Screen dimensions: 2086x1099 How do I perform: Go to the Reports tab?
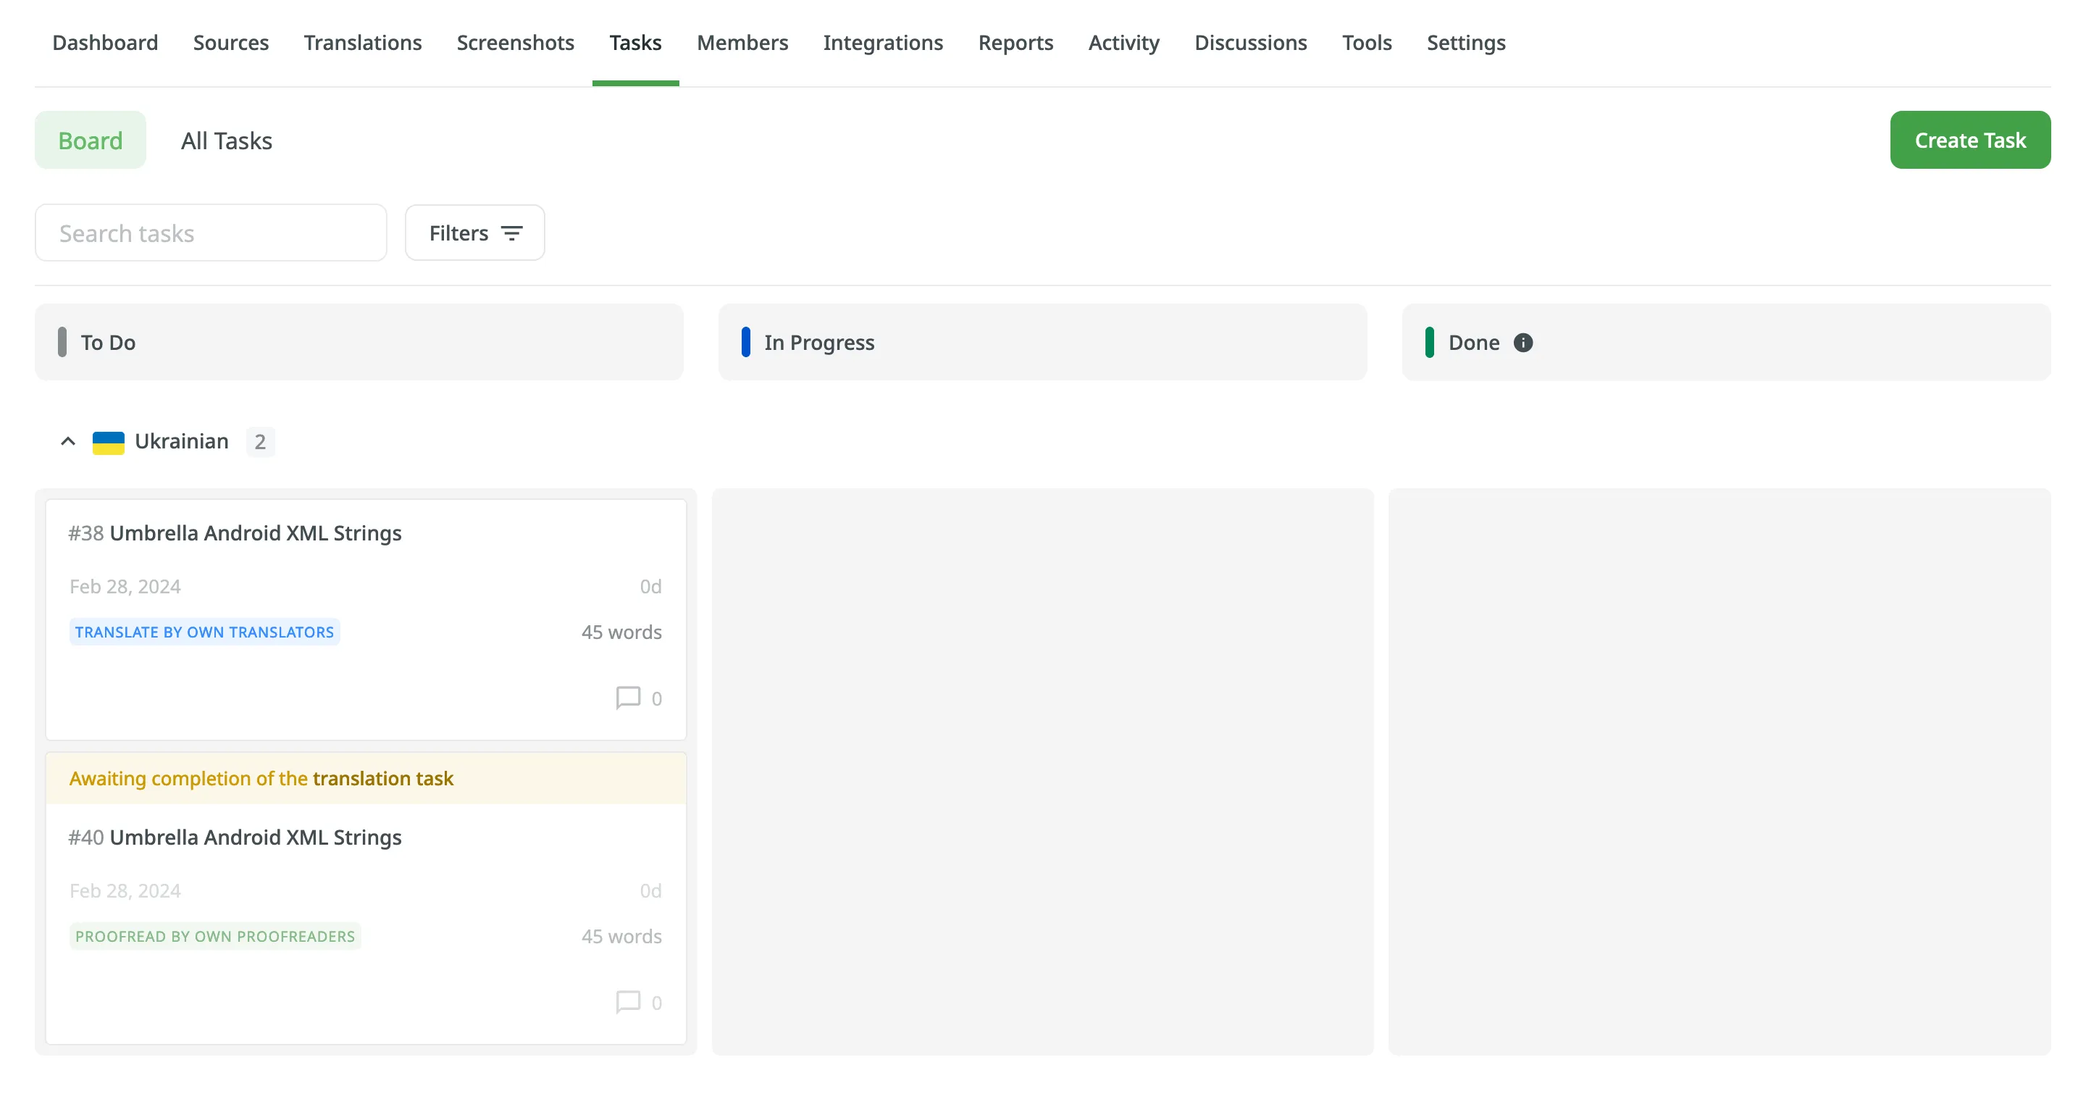pyautogui.click(x=1015, y=43)
